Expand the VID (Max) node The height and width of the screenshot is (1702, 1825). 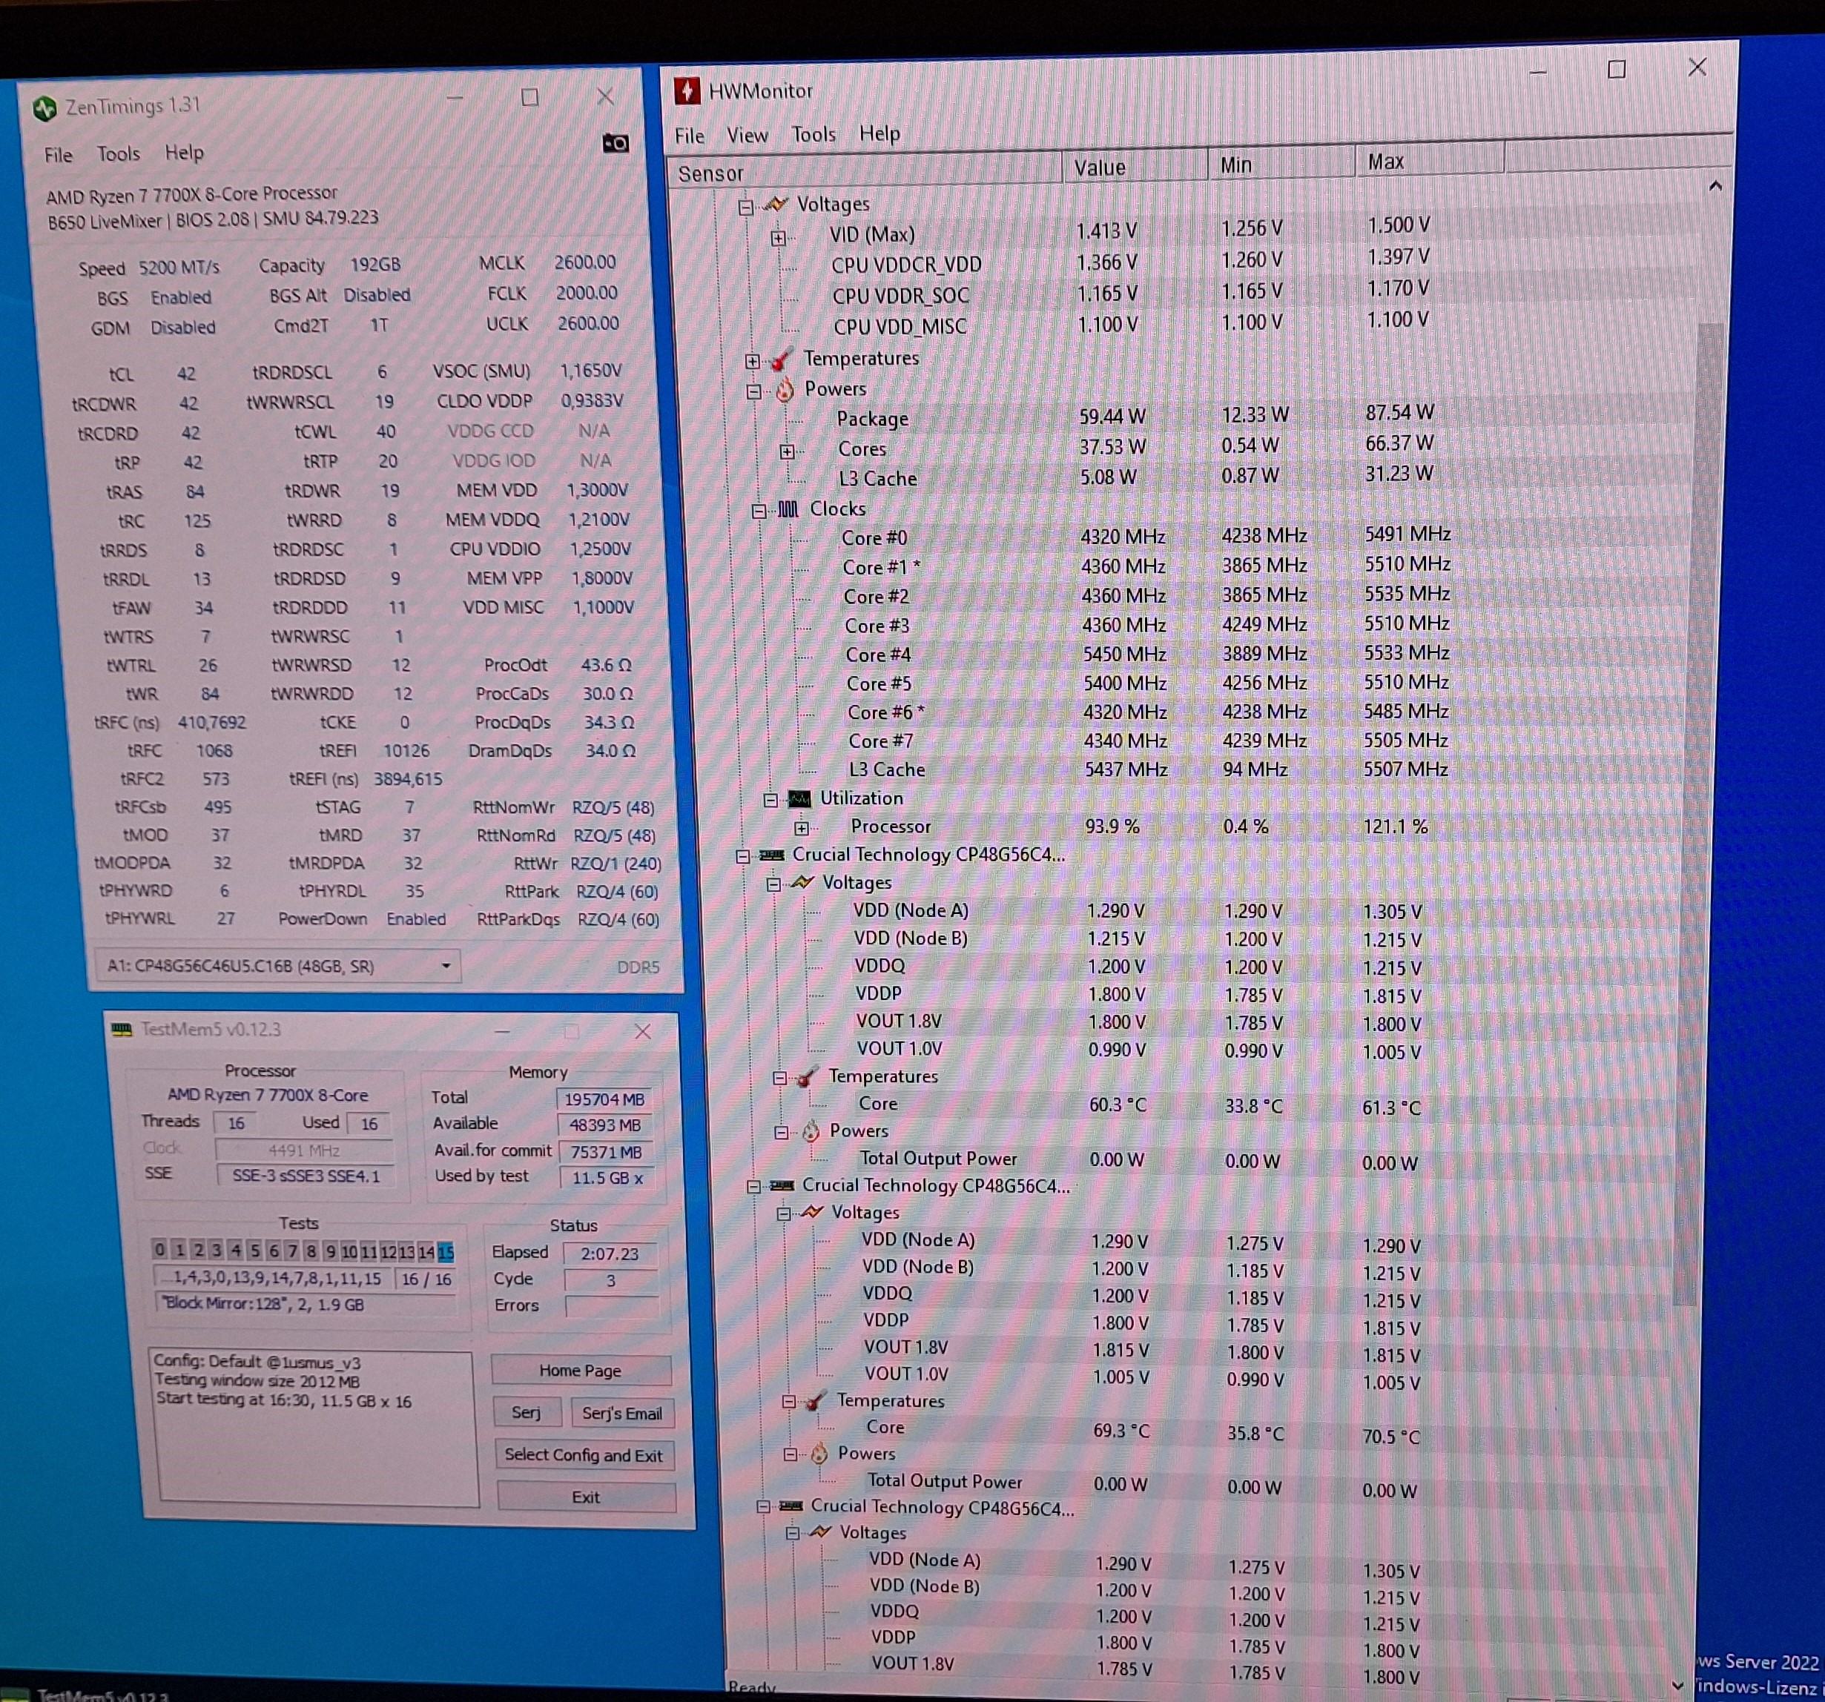coord(779,239)
